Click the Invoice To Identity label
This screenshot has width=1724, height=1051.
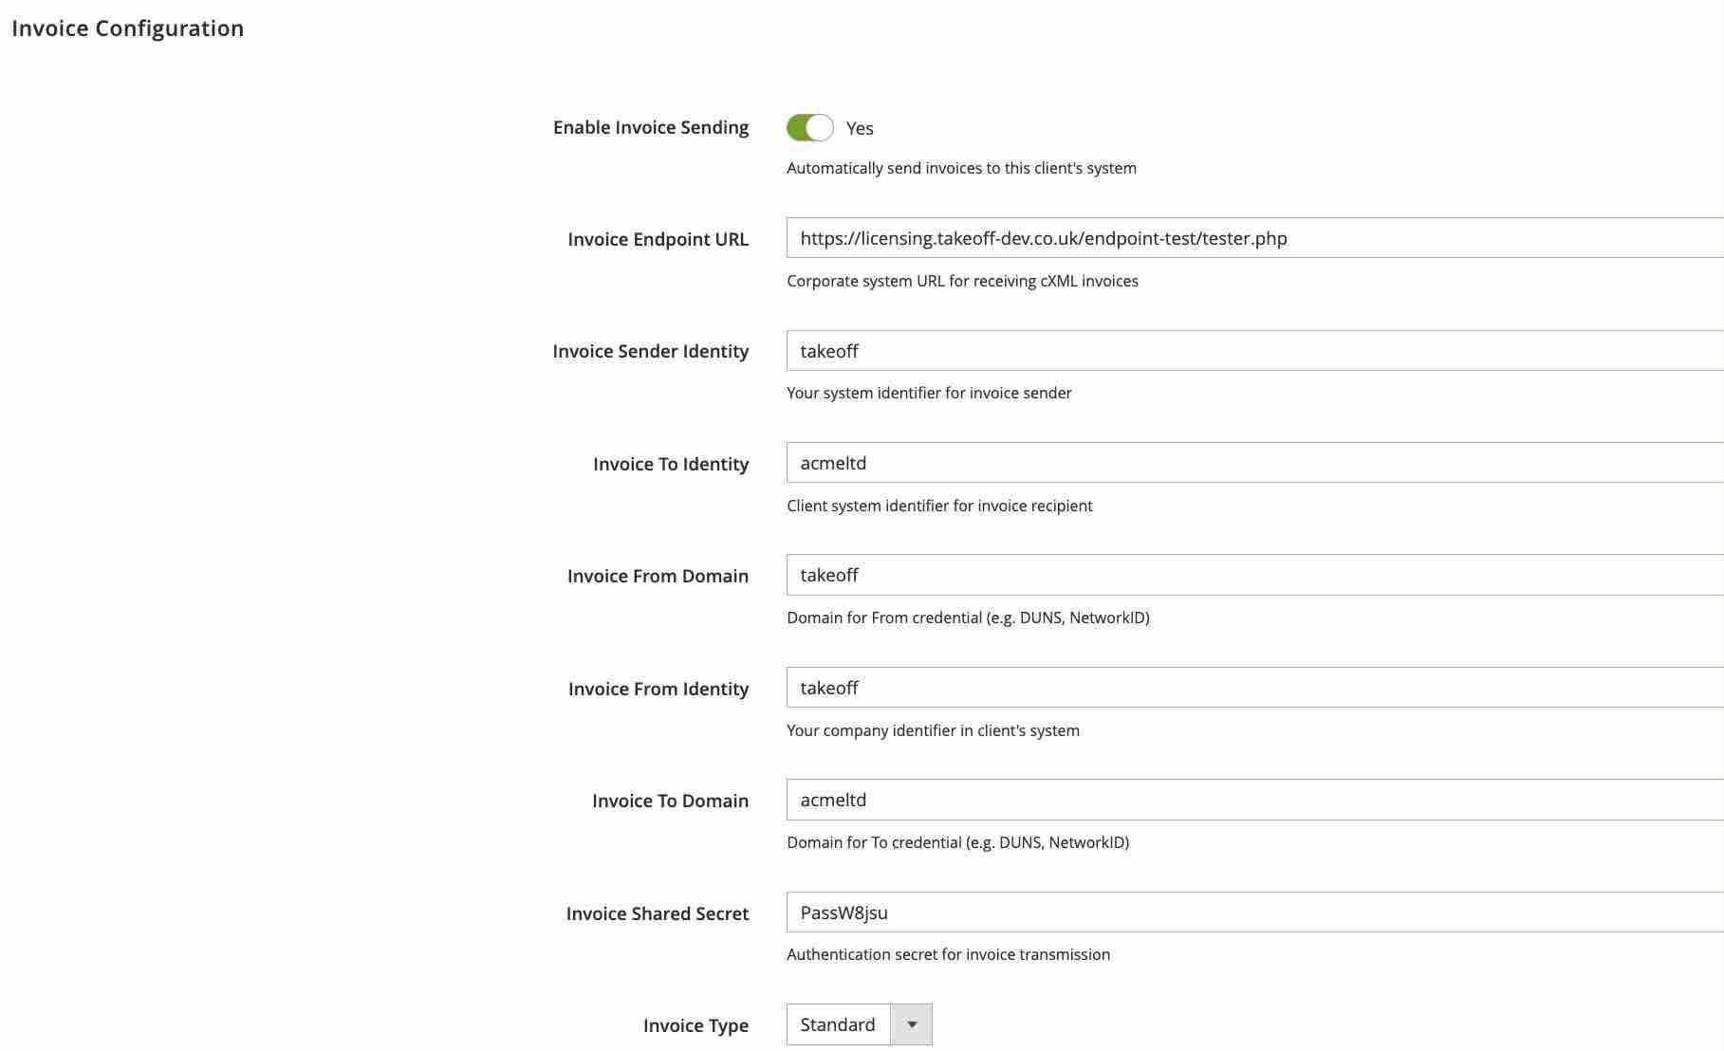click(x=671, y=464)
